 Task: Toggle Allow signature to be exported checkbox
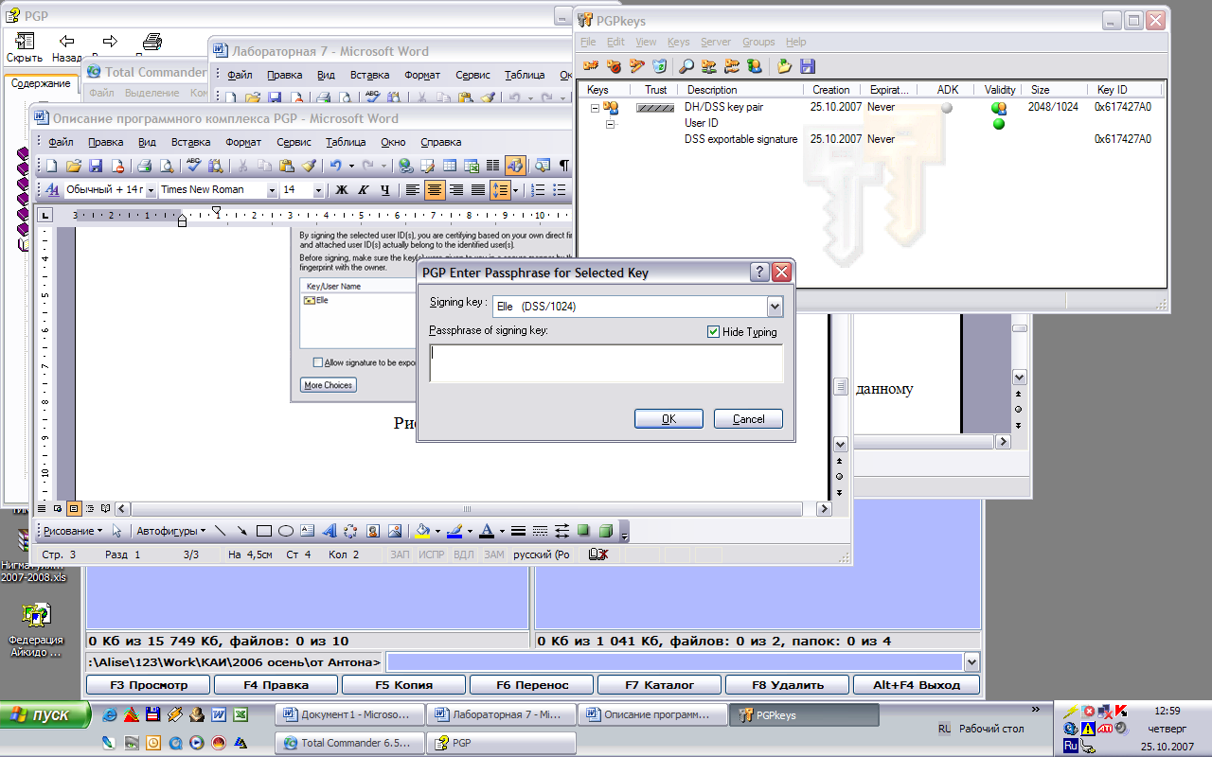pos(318,362)
